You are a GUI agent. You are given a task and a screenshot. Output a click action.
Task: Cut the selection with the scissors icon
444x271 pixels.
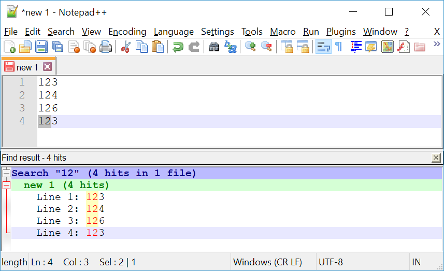(x=125, y=47)
